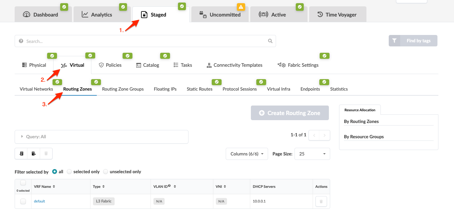Open the Connectivity Templates tab
454x212 pixels.
(x=234, y=65)
